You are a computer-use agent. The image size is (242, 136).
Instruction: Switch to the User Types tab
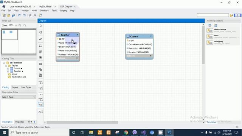[26, 87]
